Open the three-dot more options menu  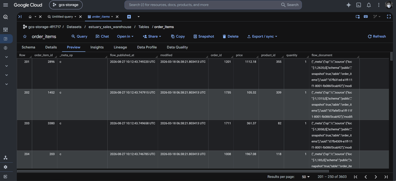click(x=379, y=5)
